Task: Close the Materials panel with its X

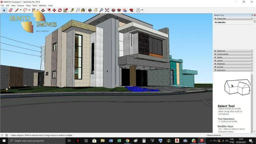Action: pos(251,51)
